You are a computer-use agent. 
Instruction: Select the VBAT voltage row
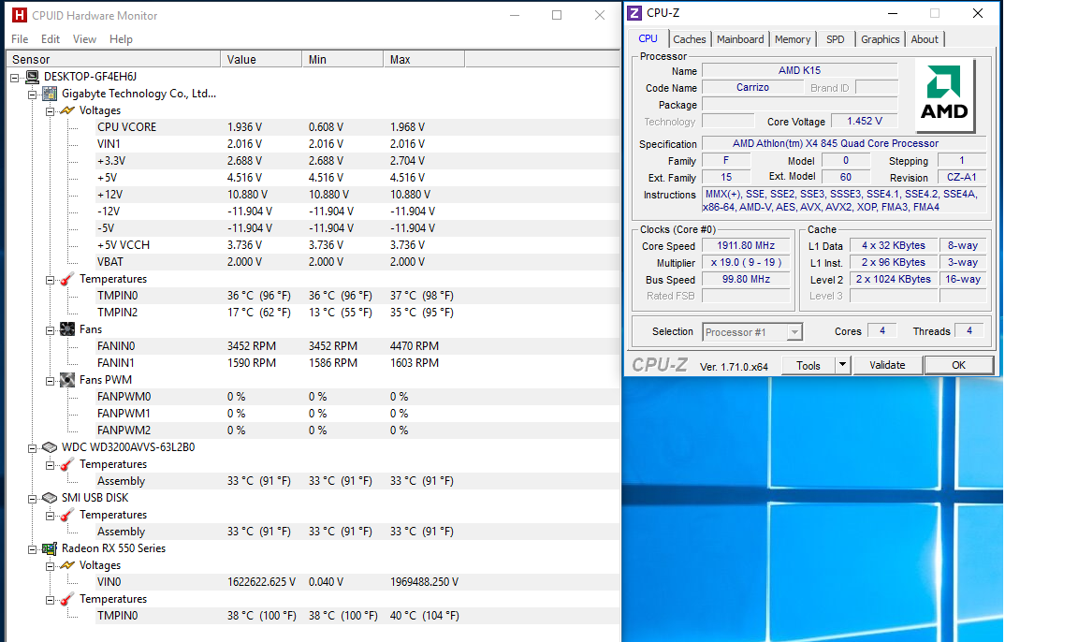(x=357, y=262)
